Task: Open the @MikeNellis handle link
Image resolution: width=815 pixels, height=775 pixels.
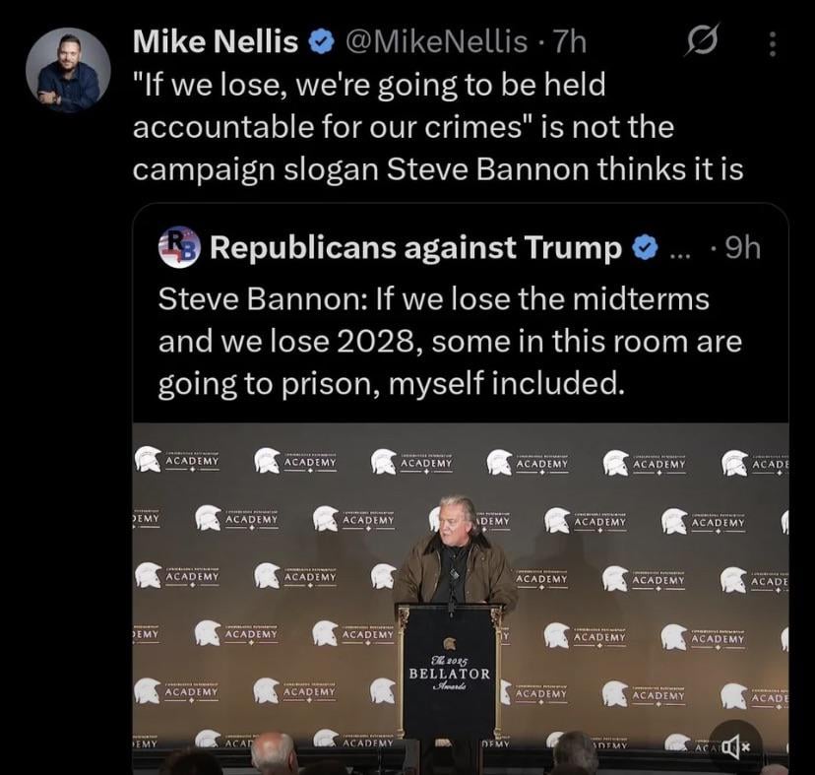Action: [x=439, y=41]
